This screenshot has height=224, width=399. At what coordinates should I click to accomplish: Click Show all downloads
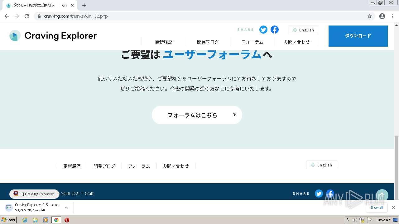point(377,208)
